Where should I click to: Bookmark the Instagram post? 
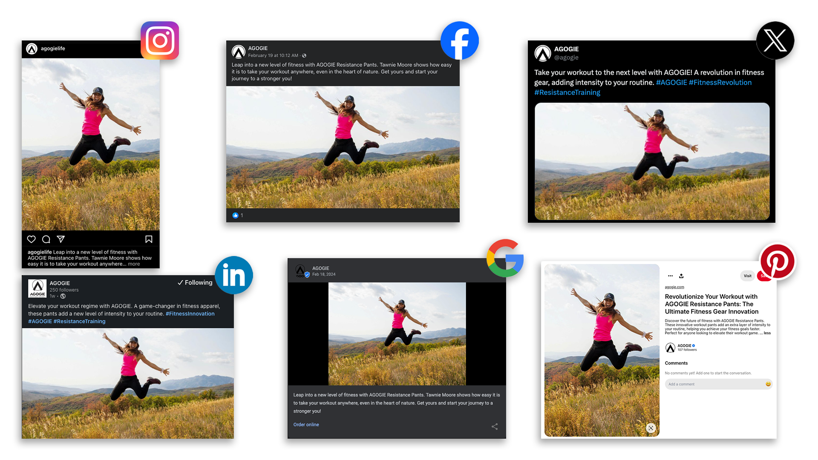pyautogui.click(x=149, y=239)
